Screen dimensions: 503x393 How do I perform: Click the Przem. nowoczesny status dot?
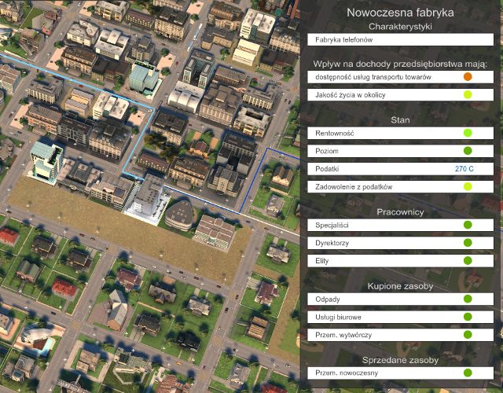pos(468,373)
